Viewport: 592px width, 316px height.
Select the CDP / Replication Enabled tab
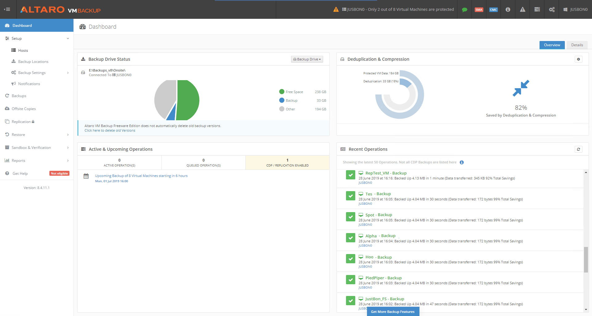pyautogui.click(x=287, y=163)
